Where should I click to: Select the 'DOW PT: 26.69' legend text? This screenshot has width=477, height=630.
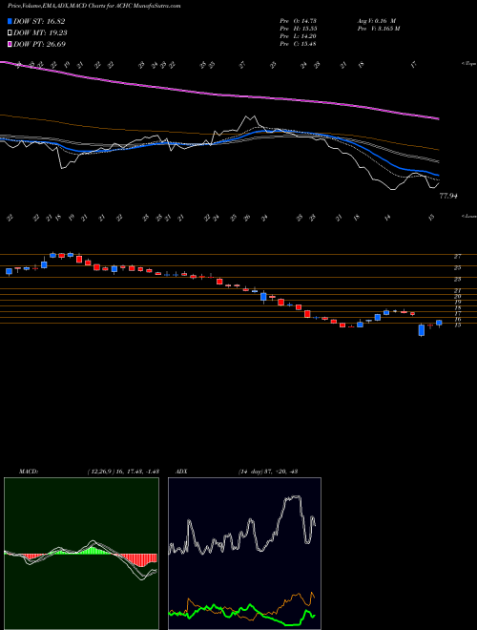click(x=39, y=44)
